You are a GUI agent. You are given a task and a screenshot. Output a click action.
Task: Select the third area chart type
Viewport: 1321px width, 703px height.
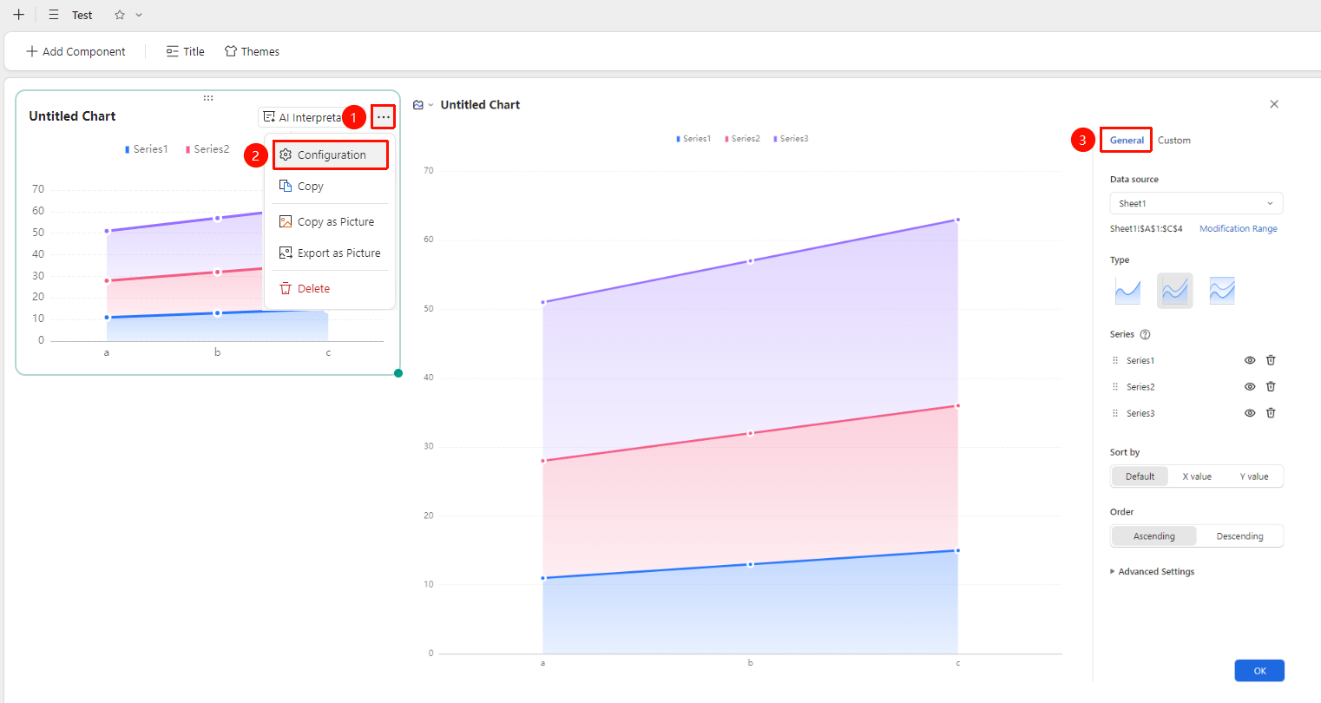click(x=1222, y=291)
